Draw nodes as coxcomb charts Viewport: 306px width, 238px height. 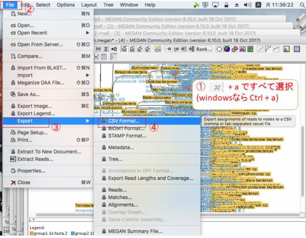[235, 49]
